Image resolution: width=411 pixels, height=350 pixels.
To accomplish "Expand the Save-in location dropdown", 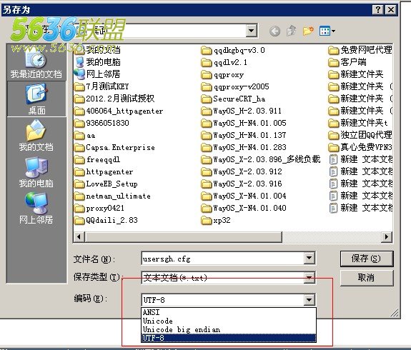I will [251, 31].
